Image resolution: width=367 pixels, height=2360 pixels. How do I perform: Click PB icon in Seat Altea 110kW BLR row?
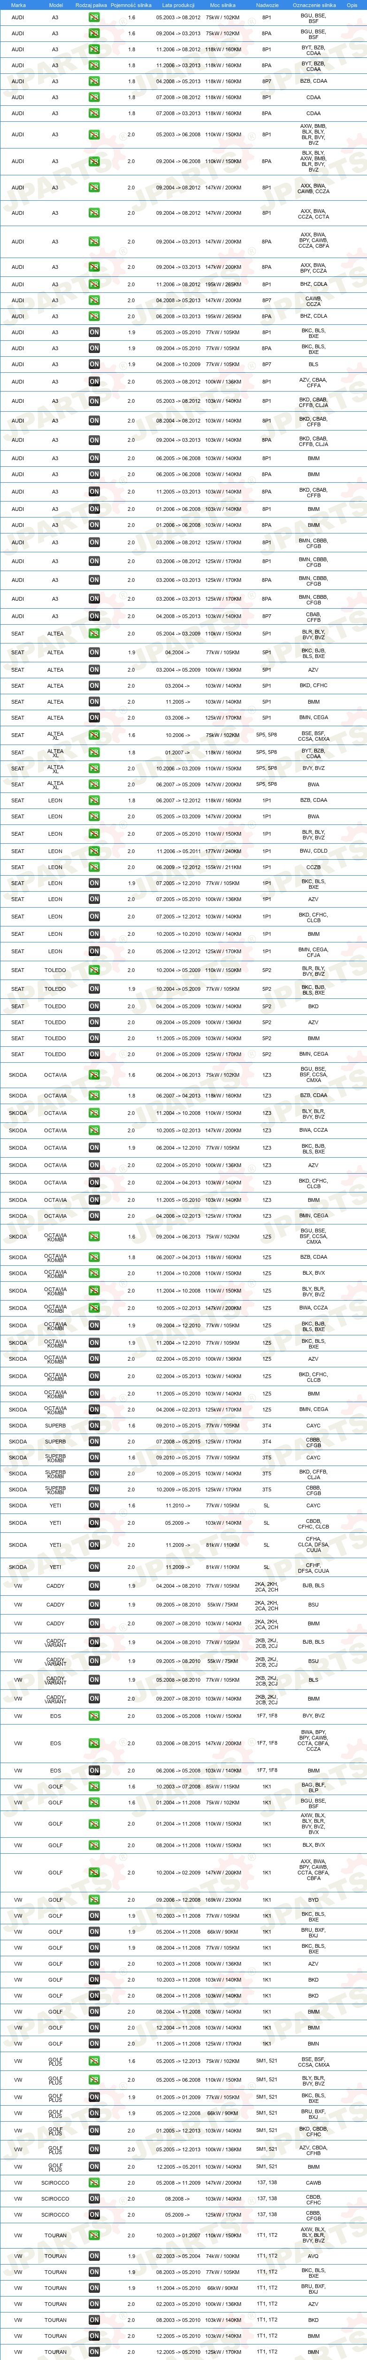(93, 633)
